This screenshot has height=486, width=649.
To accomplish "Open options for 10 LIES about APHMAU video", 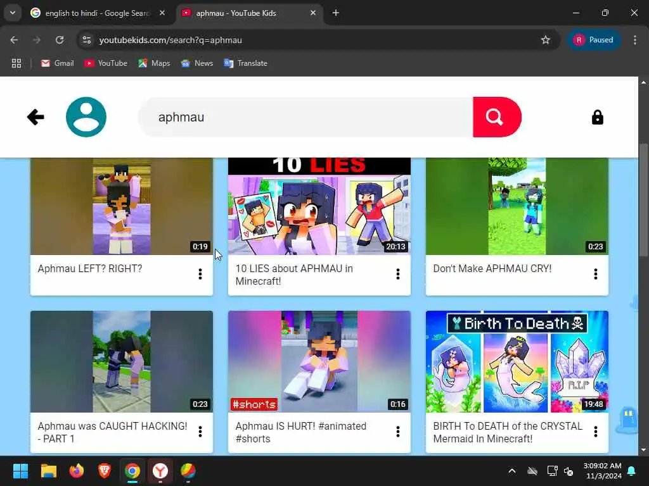I will pos(398,274).
